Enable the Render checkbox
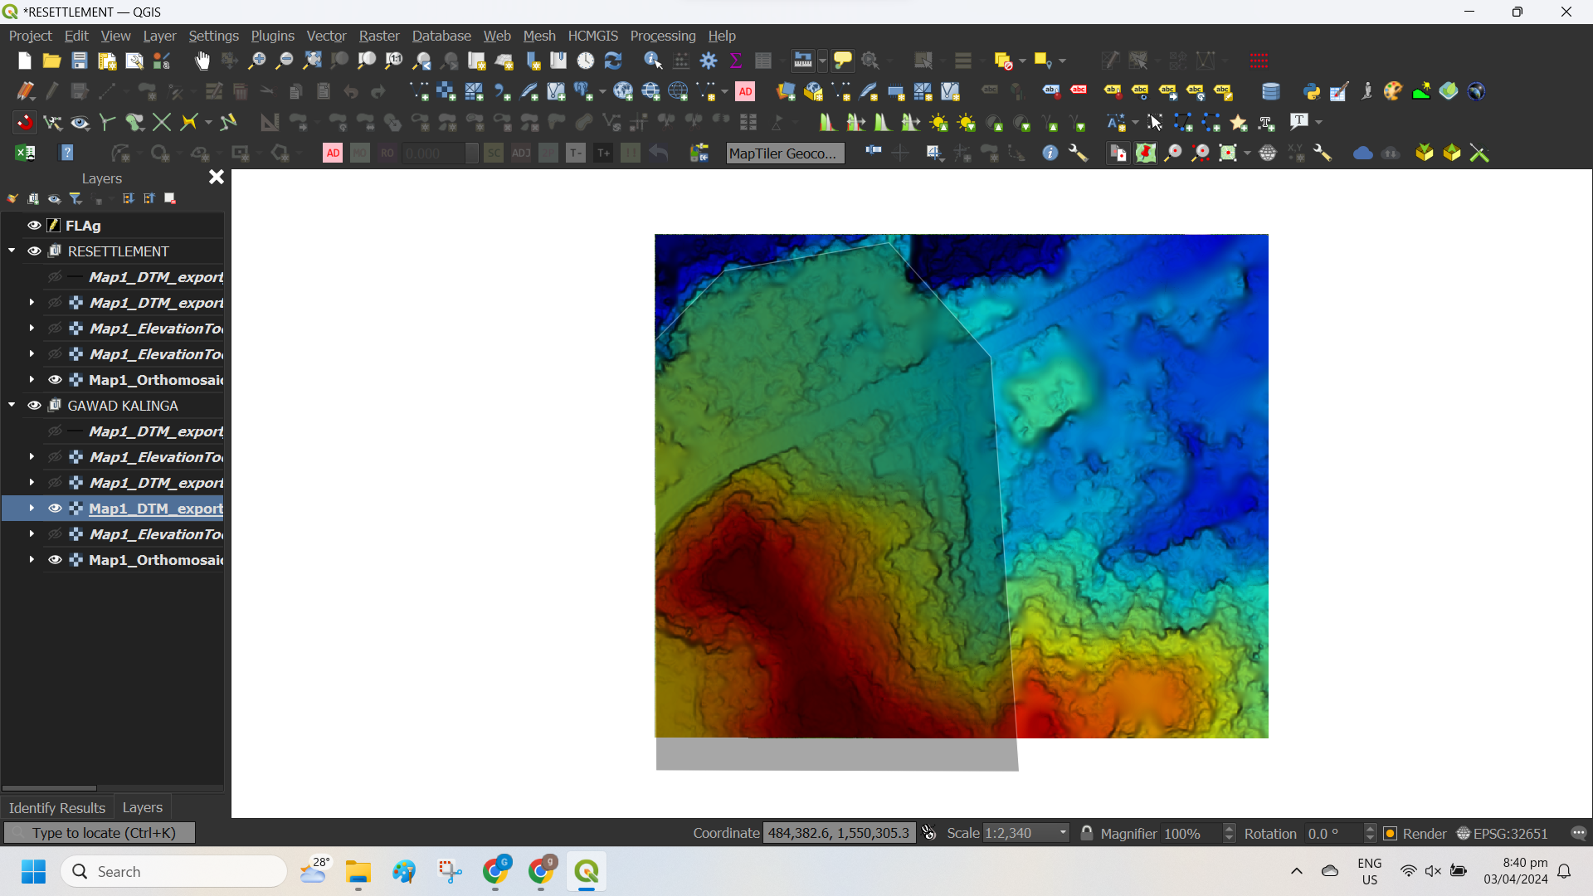 point(1391,833)
